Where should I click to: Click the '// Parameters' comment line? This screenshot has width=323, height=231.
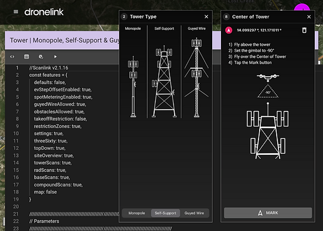44,221
